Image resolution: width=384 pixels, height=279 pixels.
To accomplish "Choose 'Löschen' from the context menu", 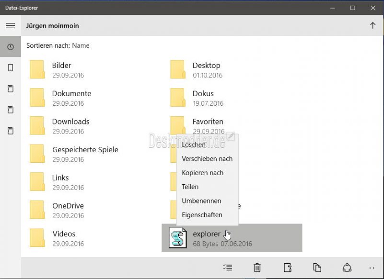I will (194, 145).
